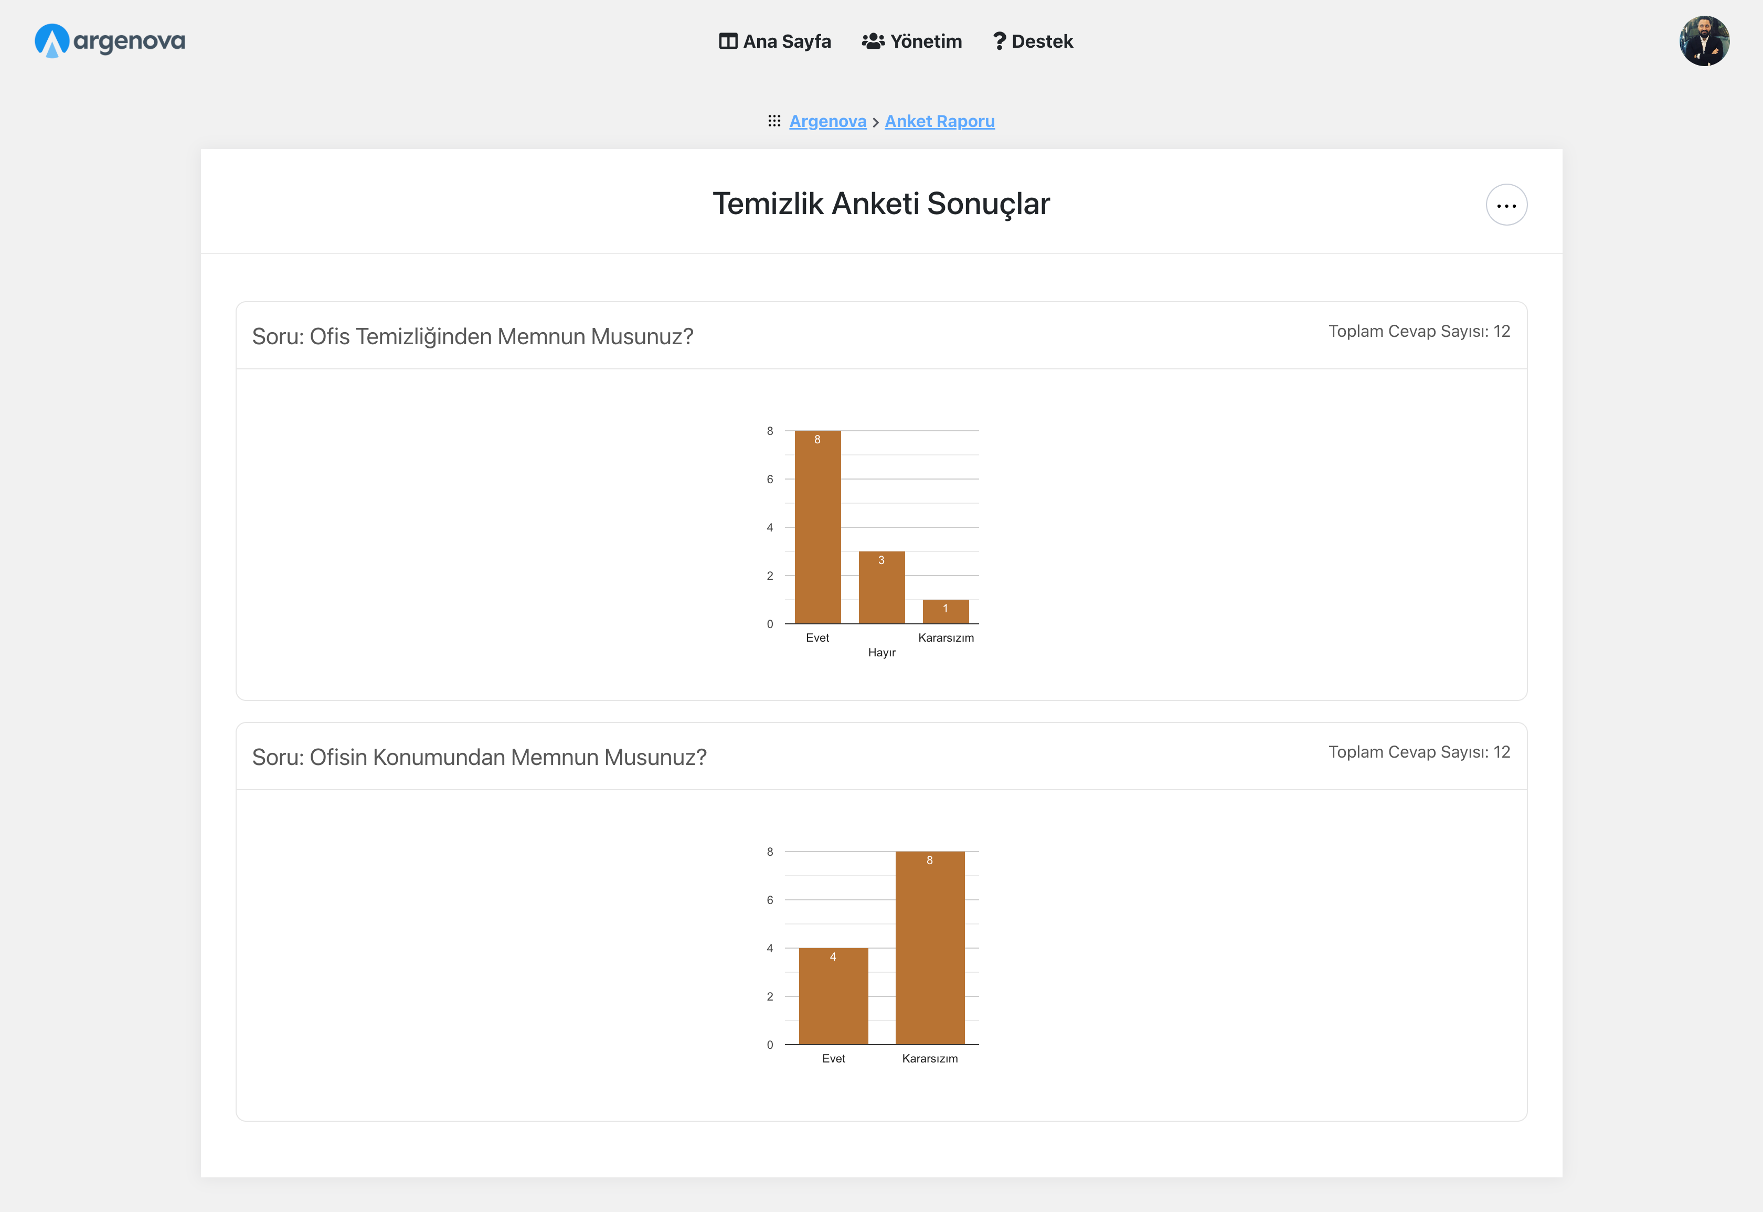Screen dimensions: 1763x1212
Task: Click the argenova logo
Action: point(110,41)
